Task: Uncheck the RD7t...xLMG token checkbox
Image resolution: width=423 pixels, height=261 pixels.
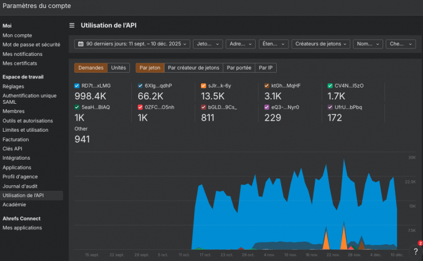Action: [x=77, y=86]
